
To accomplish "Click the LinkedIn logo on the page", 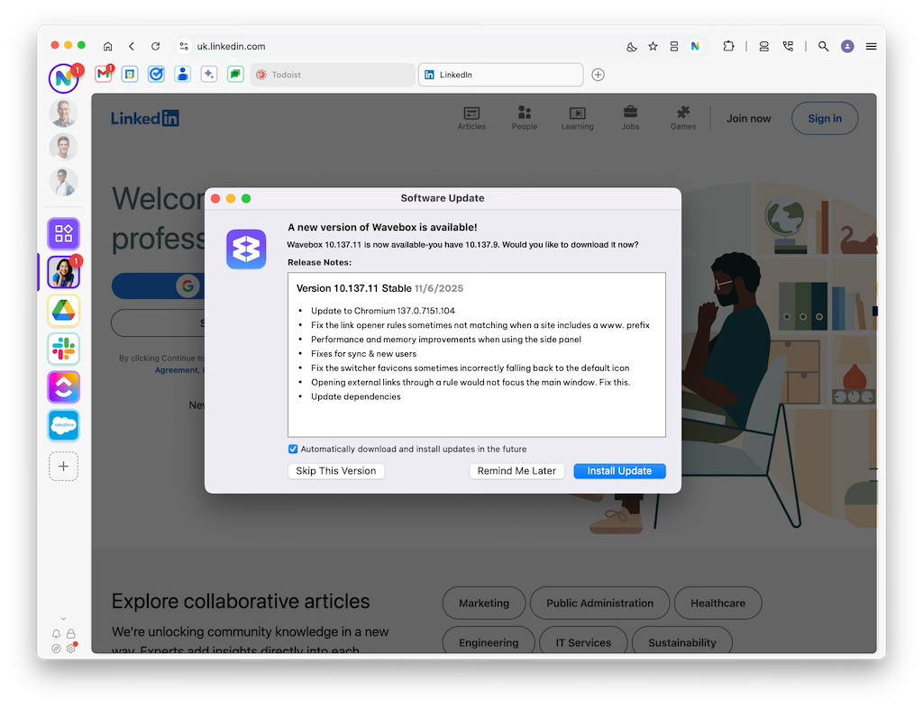I will pyautogui.click(x=145, y=118).
